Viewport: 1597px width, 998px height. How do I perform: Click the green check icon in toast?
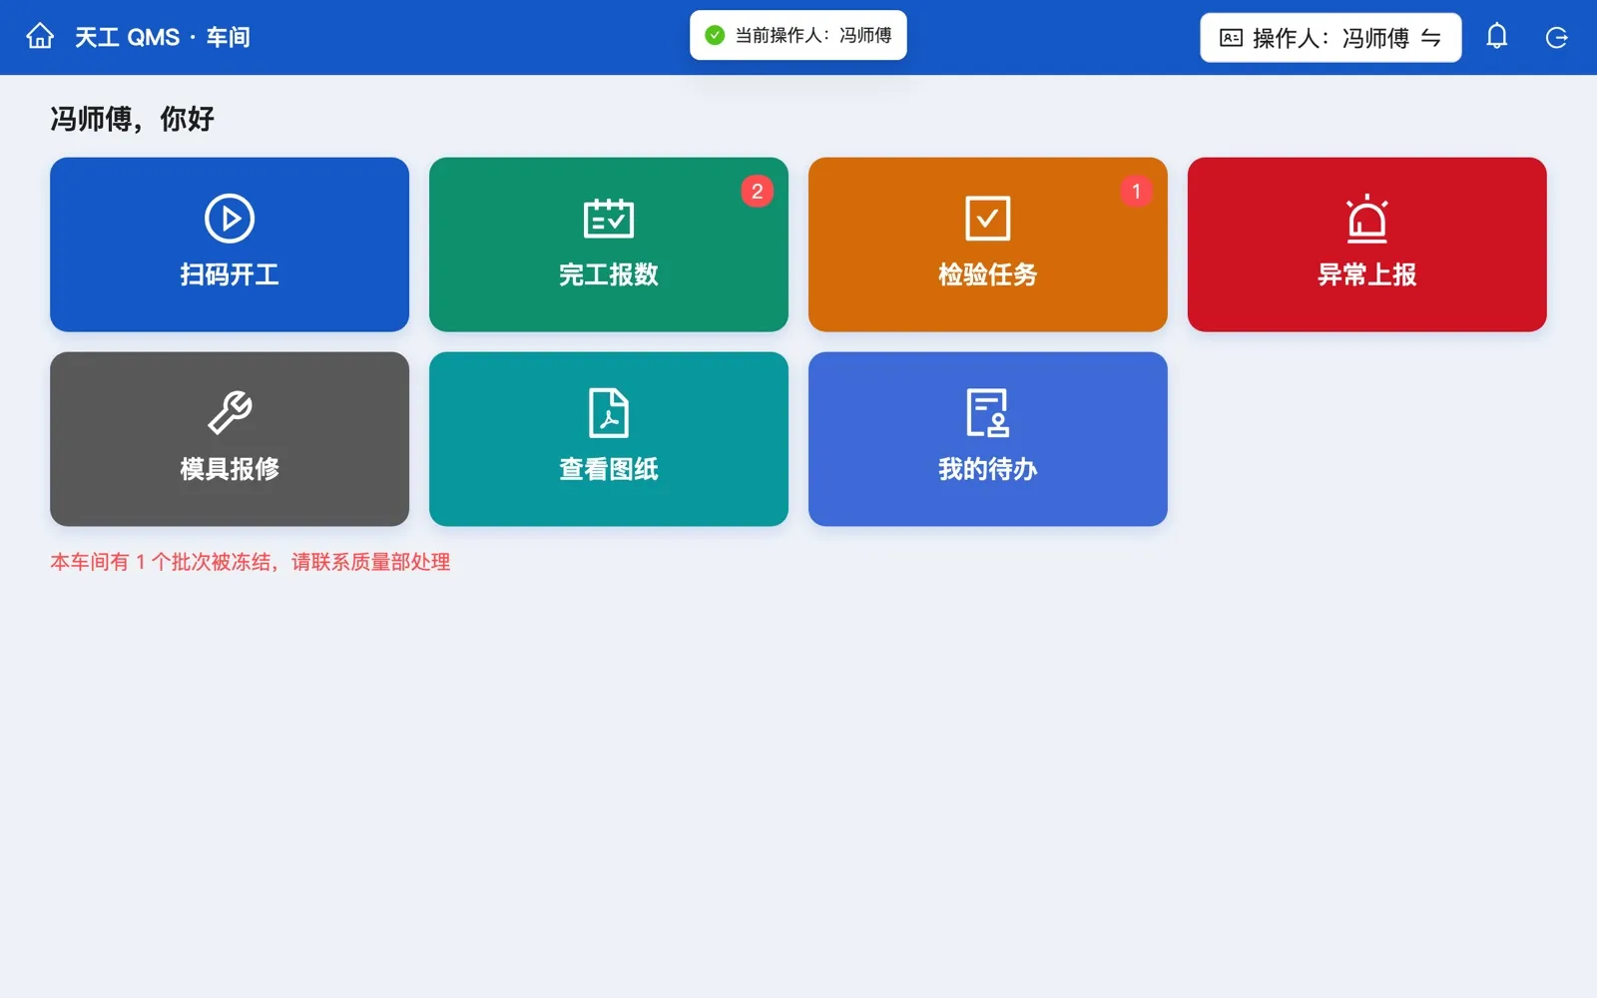[715, 35]
